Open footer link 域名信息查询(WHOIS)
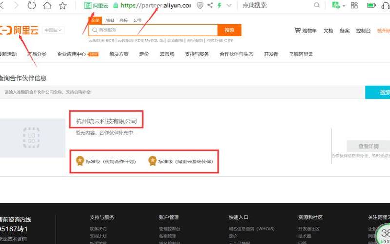 (252, 229)
